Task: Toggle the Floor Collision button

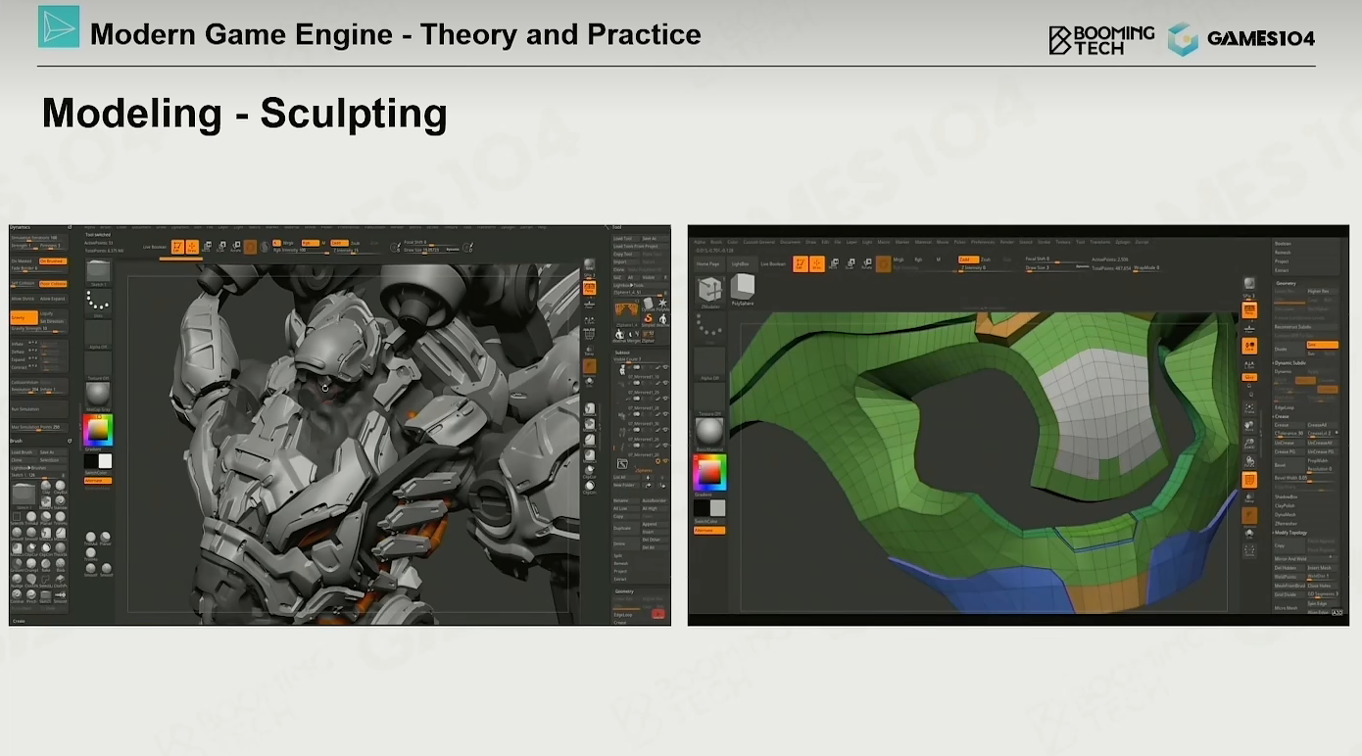Action: click(53, 284)
